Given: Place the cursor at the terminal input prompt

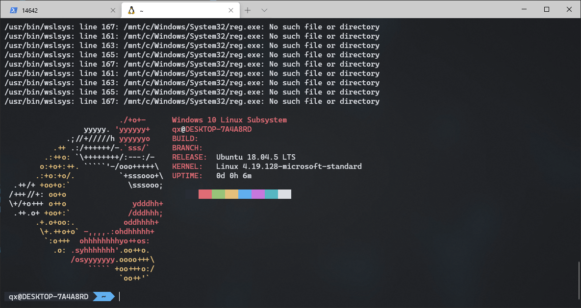Looking at the screenshot, I should (x=119, y=296).
